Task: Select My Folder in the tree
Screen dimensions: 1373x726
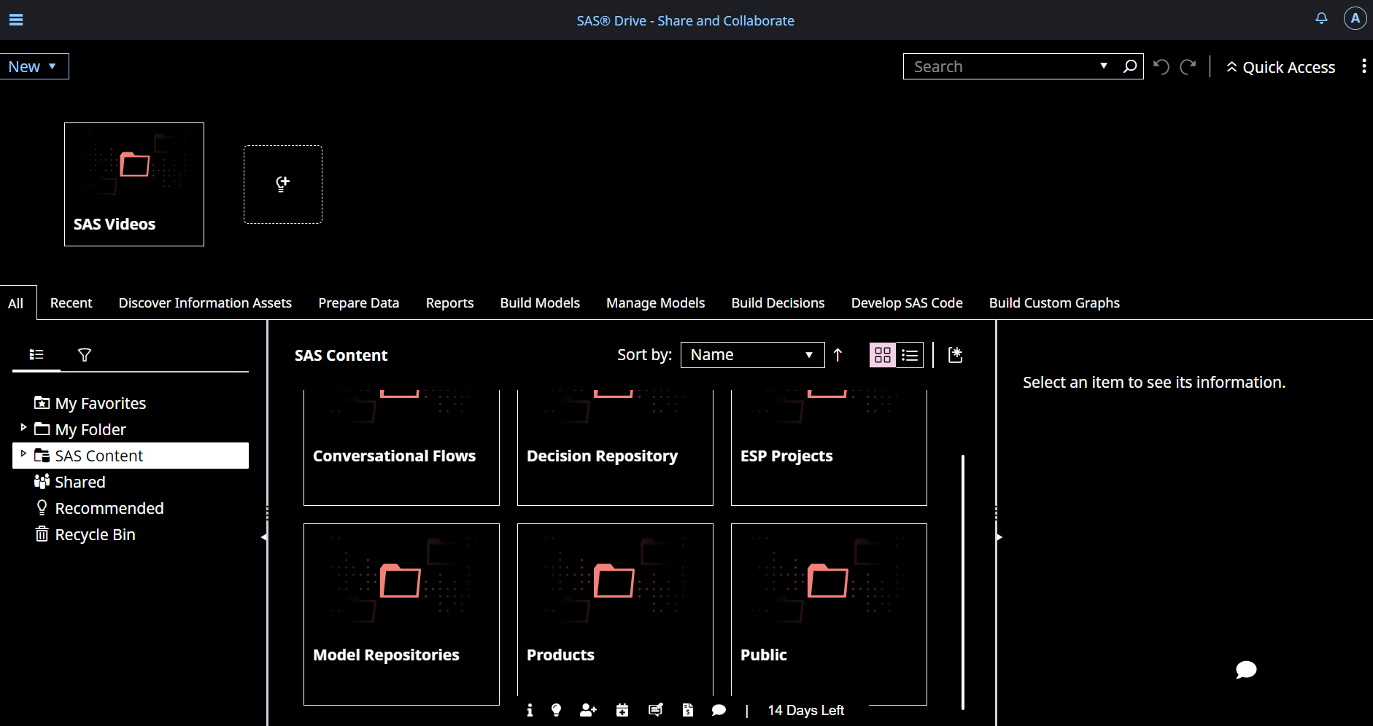Action: click(x=90, y=429)
